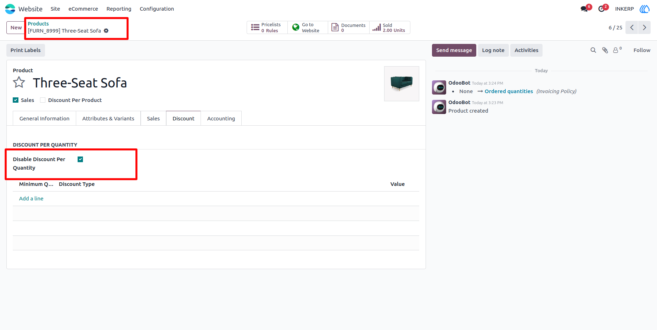Search messages in chatter magnifier icon
The width and height of the screenshot is (657, 330).
click(x=593, y=50)
